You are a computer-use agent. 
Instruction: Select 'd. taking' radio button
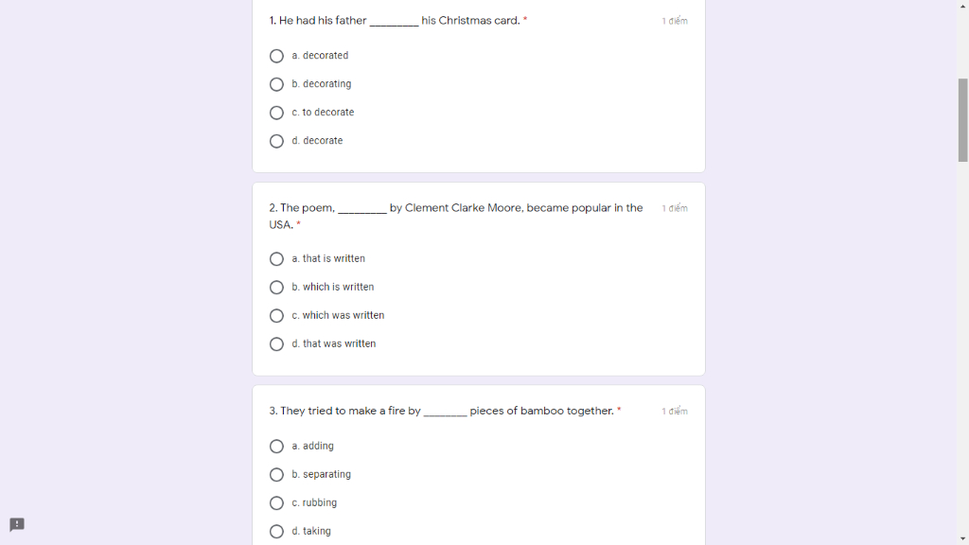[x=276, y=532]
